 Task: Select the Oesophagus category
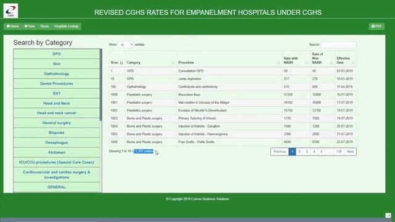(56, 142)
